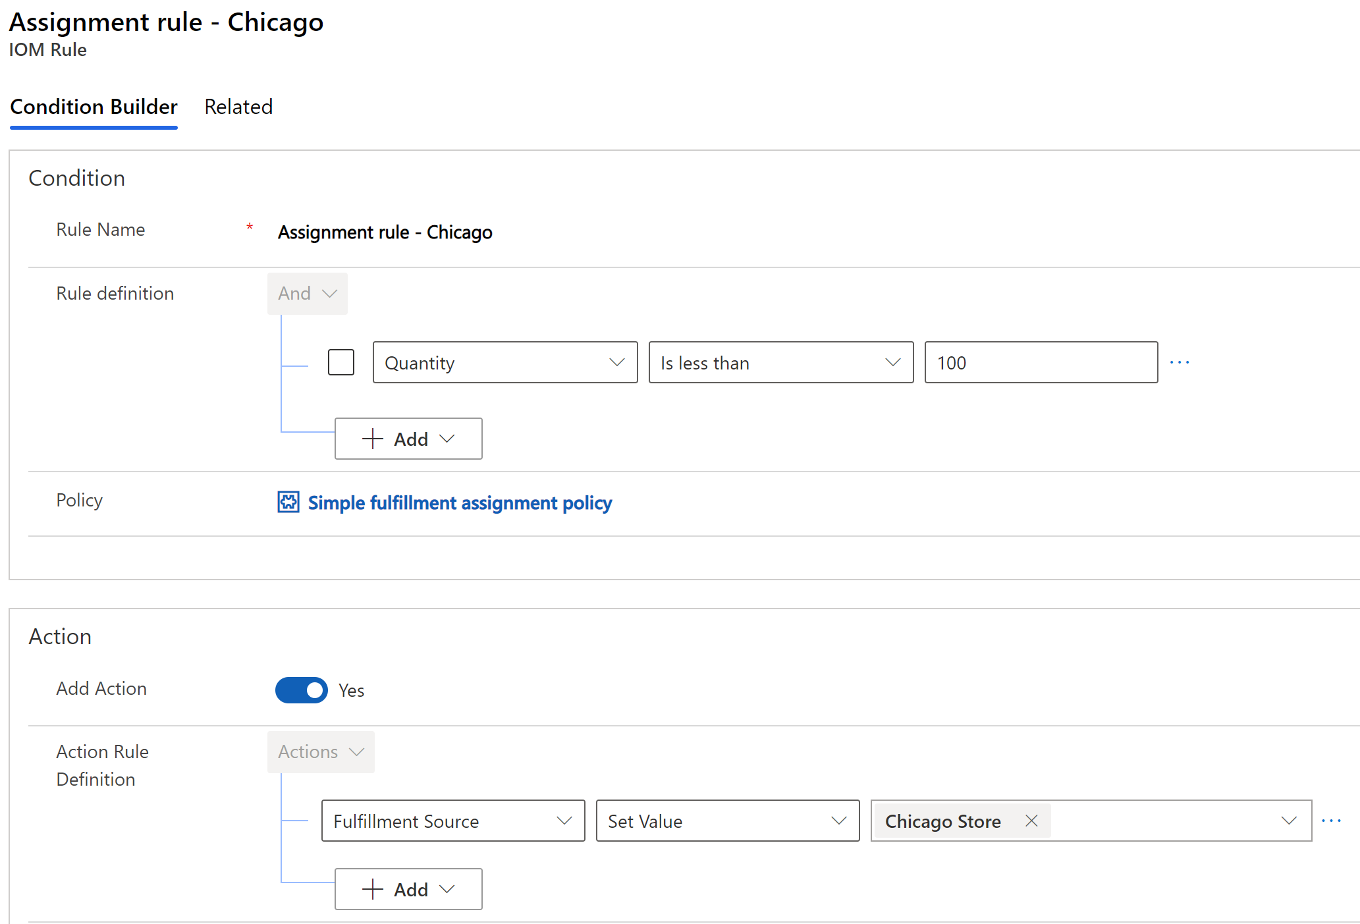The image size is (1360, 924).
Task: Click the Simple fulfillment assignment policy link
Action: coord(461,503)
